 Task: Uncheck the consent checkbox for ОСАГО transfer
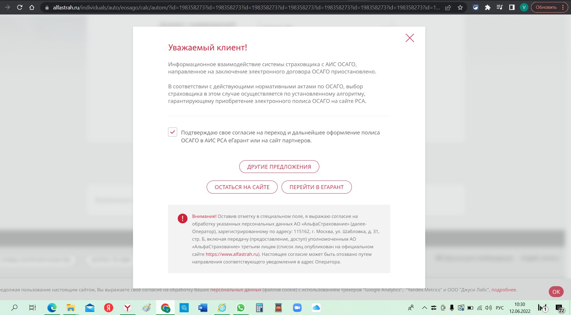173,132
